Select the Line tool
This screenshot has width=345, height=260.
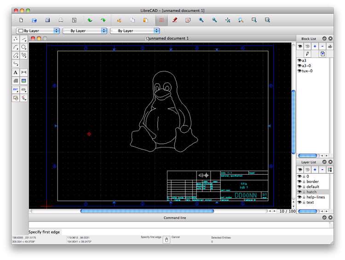coord(24,39)
